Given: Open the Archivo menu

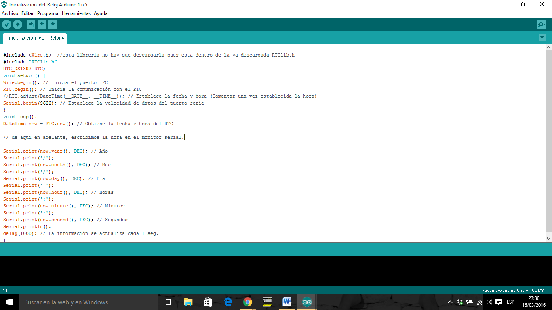Looking at the screenshot, I should (x=9, y=13).
